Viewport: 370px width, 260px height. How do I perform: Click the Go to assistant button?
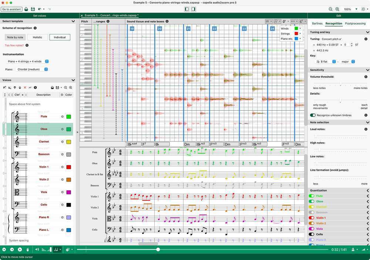pos(11,9)
